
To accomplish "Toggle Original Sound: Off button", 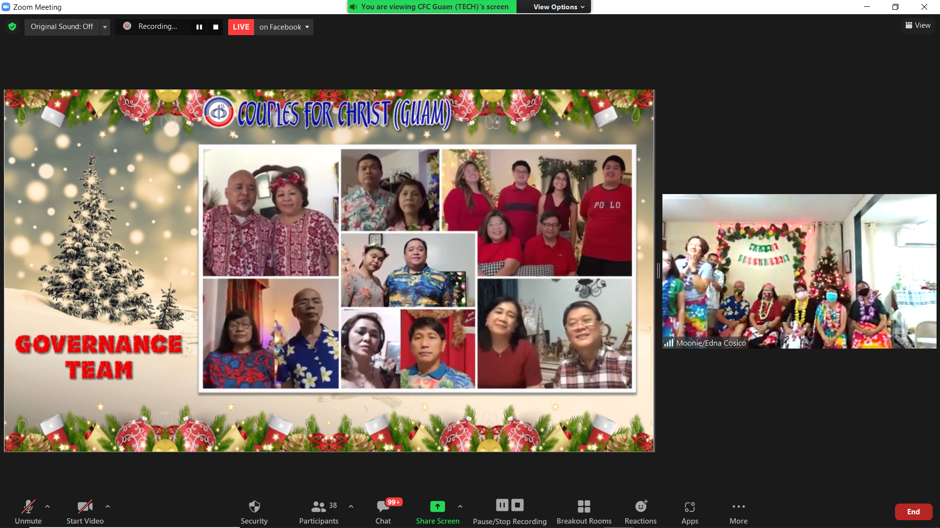I will pos(62,27).
